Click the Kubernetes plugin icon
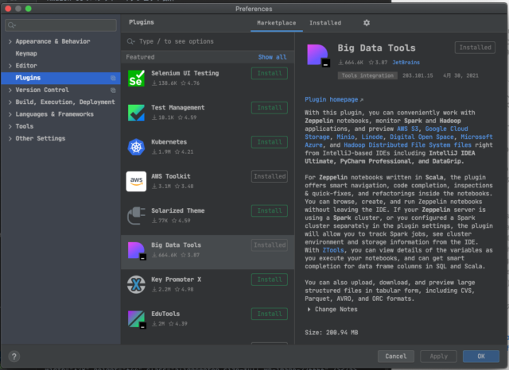 [x=136, y=147]
